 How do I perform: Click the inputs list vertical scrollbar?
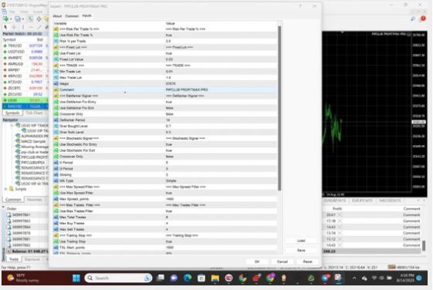tap(279, 108)
